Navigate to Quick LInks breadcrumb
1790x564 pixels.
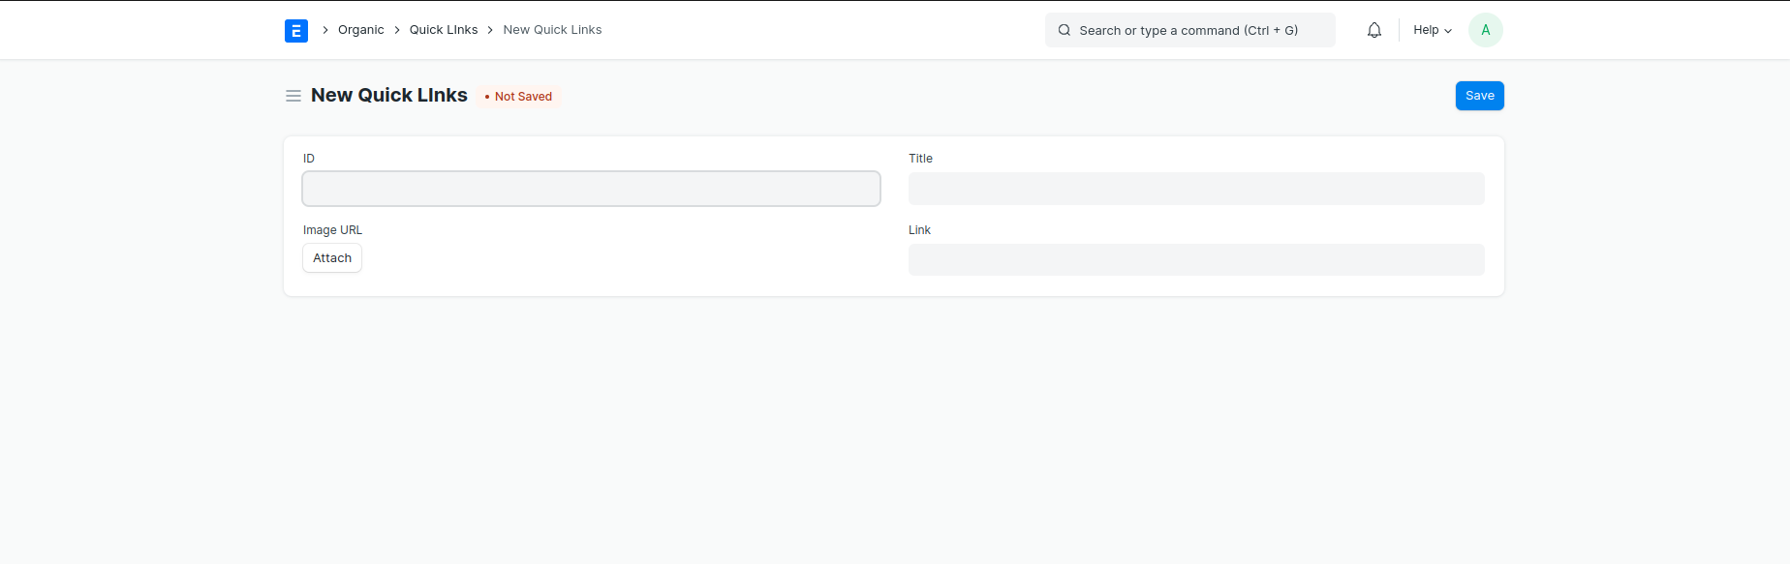(x=444, y=30)
